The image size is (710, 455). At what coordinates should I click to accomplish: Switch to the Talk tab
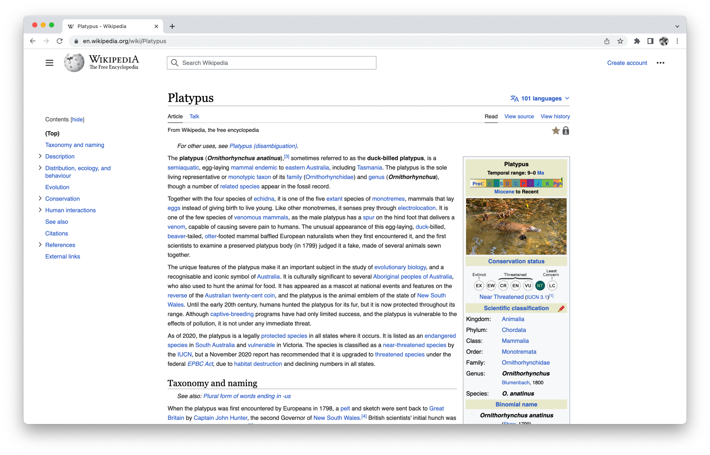coord(194,116)
